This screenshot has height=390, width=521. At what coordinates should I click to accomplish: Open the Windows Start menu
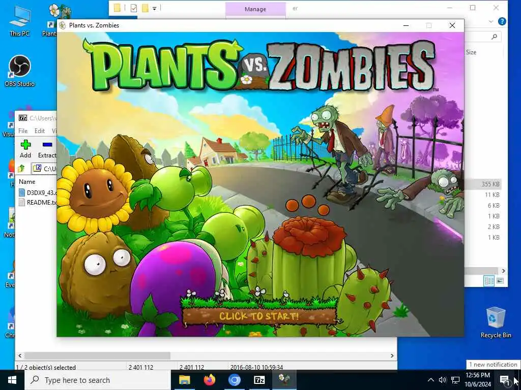pos(12,380)
